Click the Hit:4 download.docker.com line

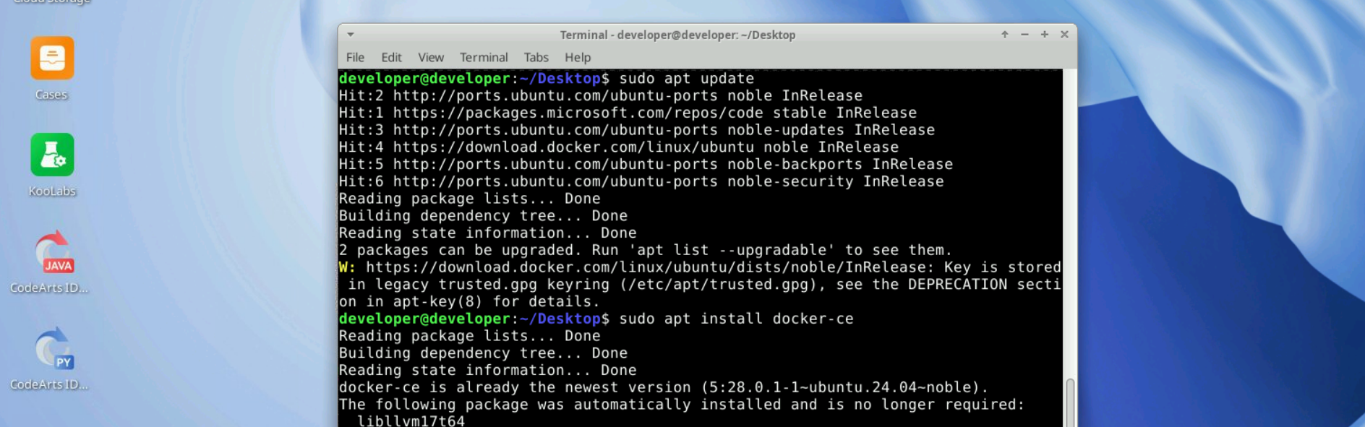click(619, 147)
